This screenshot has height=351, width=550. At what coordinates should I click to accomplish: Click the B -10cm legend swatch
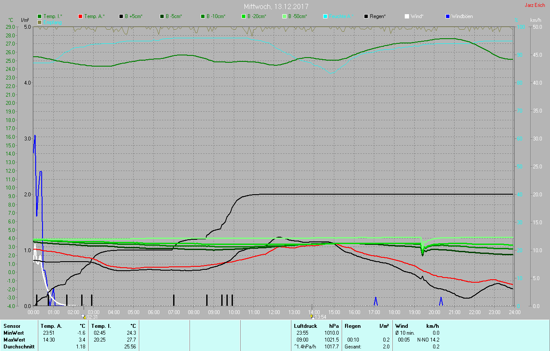203,16
